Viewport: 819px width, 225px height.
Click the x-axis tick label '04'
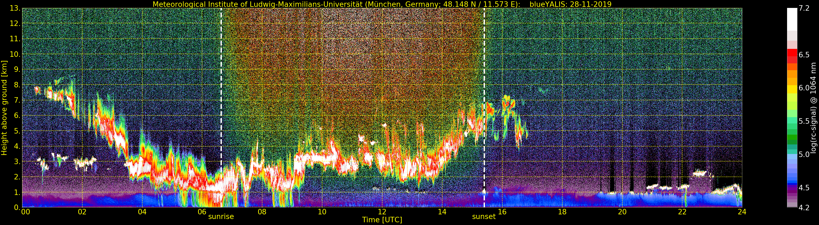(142, 212)
